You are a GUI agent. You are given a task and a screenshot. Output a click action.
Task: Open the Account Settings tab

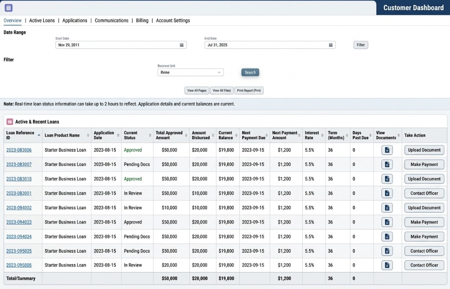click(x=173, y=21)
